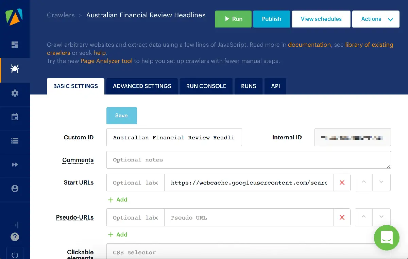Click the Start URLs optional label field
Viewport: 408px width, 259px height.
[135, 183]
